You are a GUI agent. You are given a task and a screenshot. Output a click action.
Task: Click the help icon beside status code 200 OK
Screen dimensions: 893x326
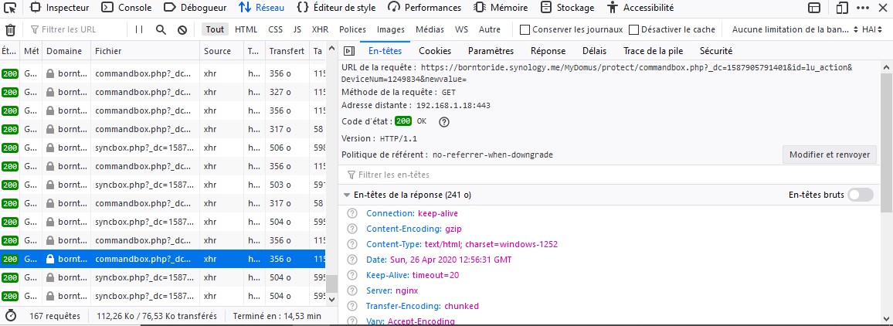coord(444,121)
